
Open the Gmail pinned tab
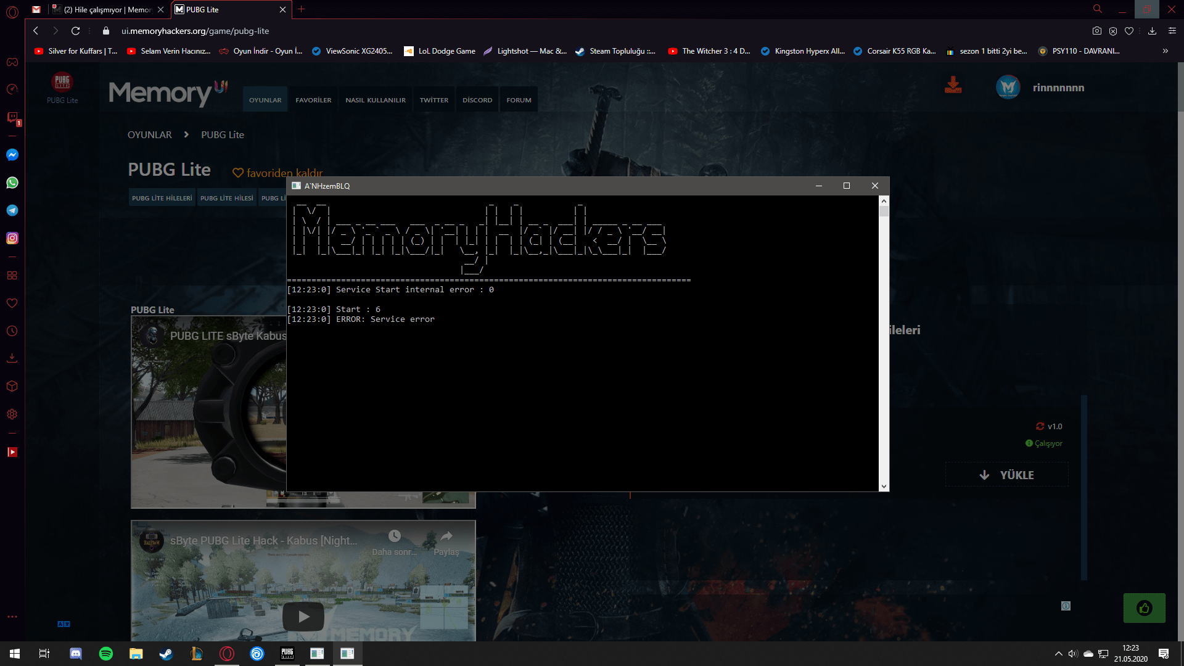pyautogui.click(x=36, y=9)
